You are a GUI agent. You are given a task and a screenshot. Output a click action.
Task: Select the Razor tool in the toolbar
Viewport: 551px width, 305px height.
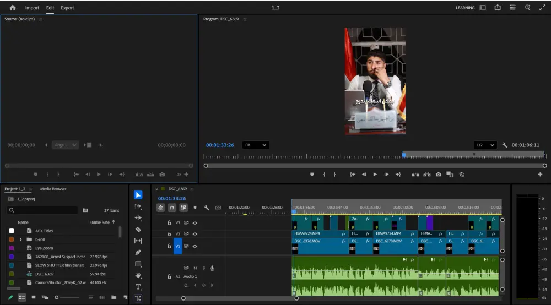(x=138, y=230)
